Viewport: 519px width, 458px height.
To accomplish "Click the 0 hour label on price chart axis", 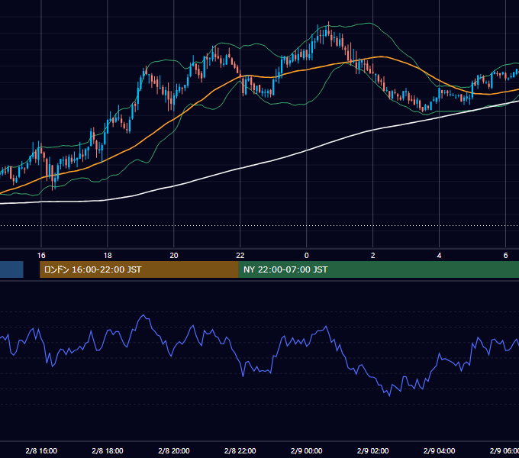I will coord(307,256).
